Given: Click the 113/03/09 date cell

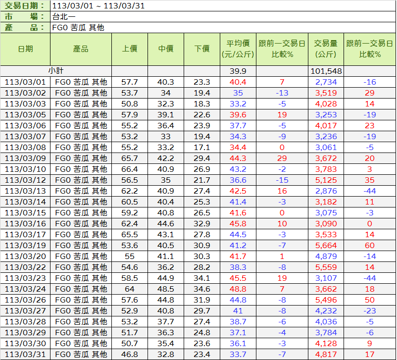Looking at the screenshot, I should click(x=25, y=158).
